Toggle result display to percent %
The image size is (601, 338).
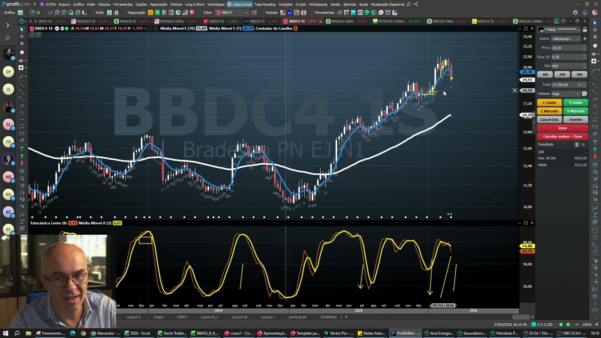pos(583,145)
